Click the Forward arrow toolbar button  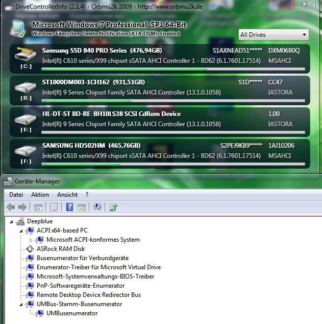22,207
